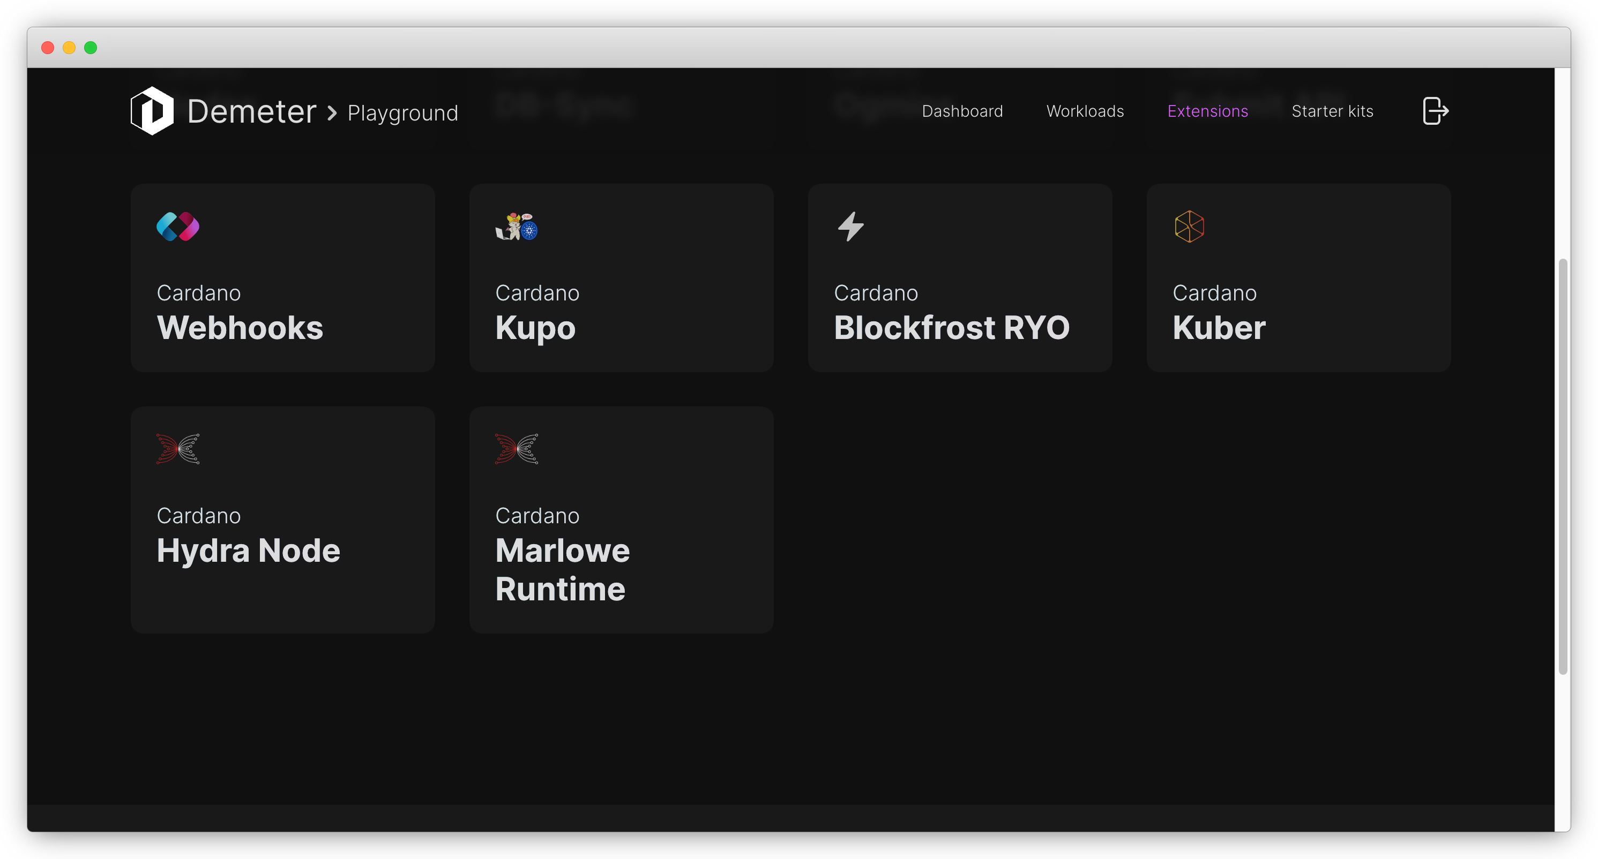This screenshot has width=1598, height=859.
Task: Click the Blockfrost RYO lightning bolt icon
Action: click(x=850, y=227)
